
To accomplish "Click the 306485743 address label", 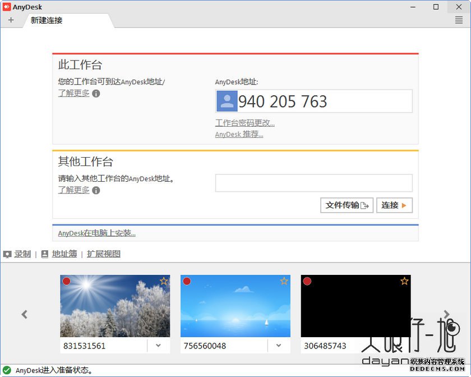I will tap(325, 346).
